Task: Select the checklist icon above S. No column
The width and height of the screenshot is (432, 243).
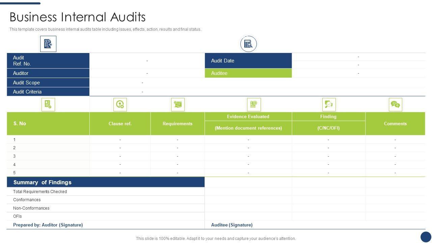Action: click(48, 105)
